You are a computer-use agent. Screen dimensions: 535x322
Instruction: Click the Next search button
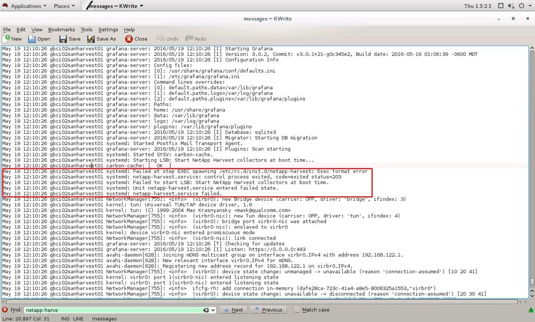233,310
